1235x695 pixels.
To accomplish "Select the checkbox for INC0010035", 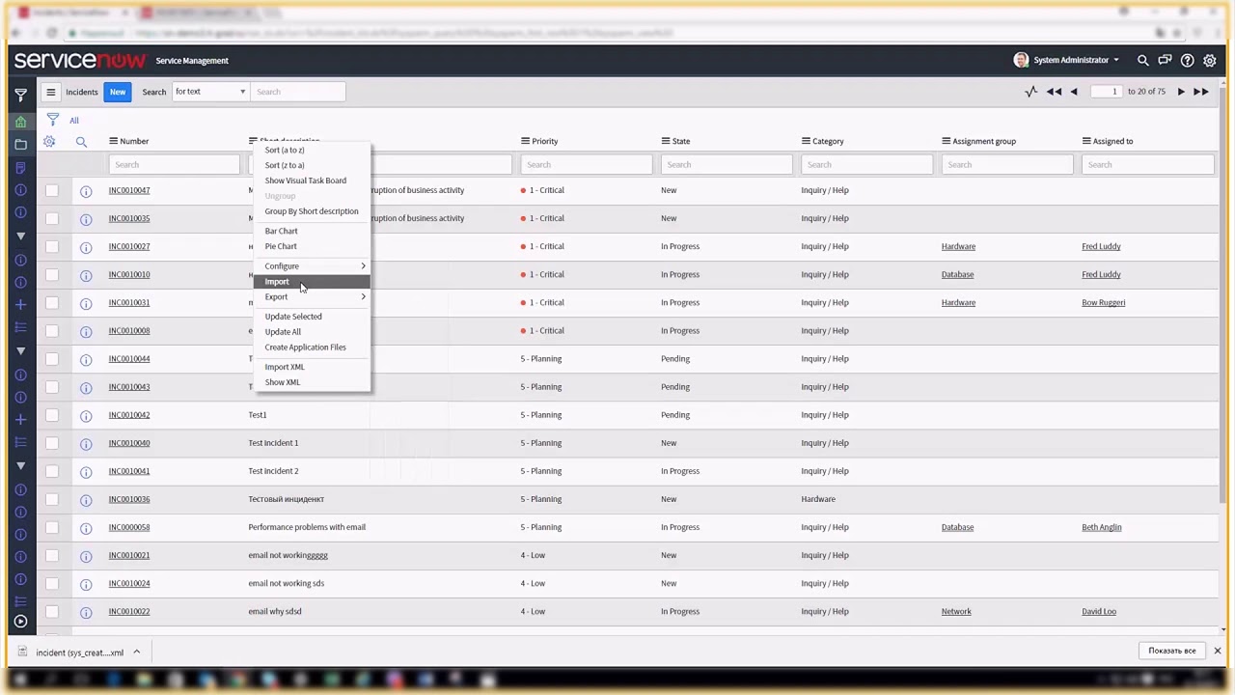I will coord(52,218).
